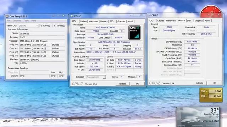Screen dimensions: 227x127
Task: Click the AMD Athlon II processor logo
Action: pyautogui.click(x=134, y=33)
